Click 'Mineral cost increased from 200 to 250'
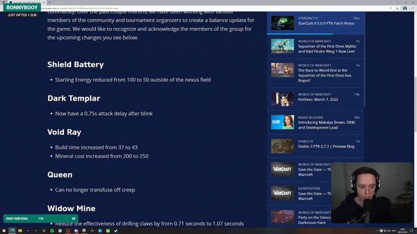417x234 pixels. pos(102,156)
